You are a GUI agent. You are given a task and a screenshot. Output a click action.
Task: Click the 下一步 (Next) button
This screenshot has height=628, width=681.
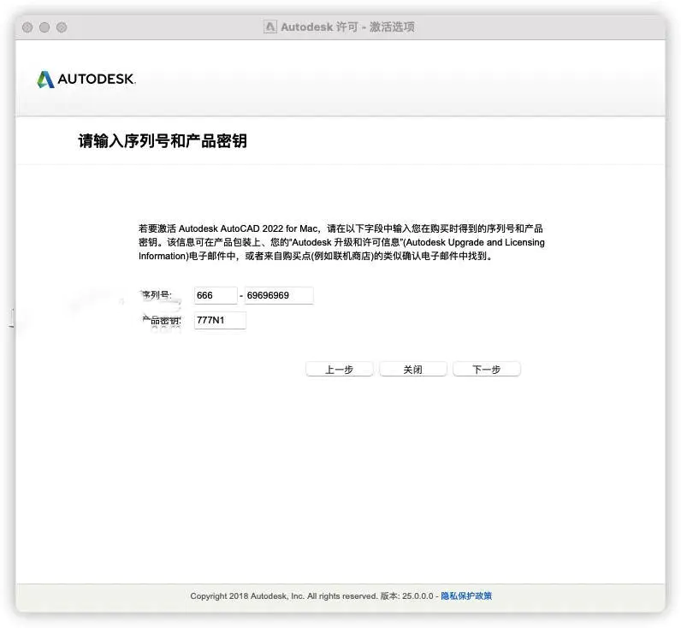487,369
